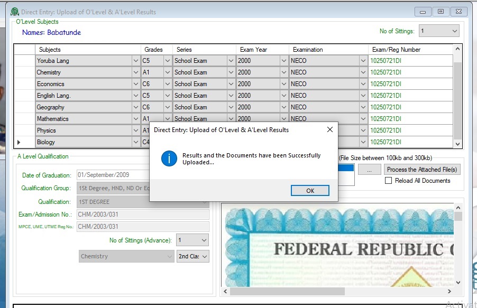Click certificate preview scroll left arrow
Screen dimensions: 477x308
tap(225, 291)
